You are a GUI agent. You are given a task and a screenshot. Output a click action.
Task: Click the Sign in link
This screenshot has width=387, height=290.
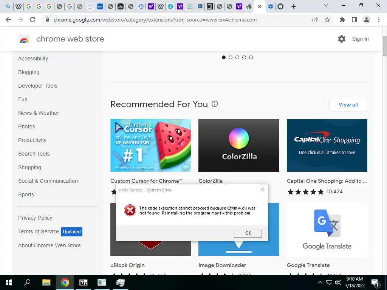[x=360, y=39]
